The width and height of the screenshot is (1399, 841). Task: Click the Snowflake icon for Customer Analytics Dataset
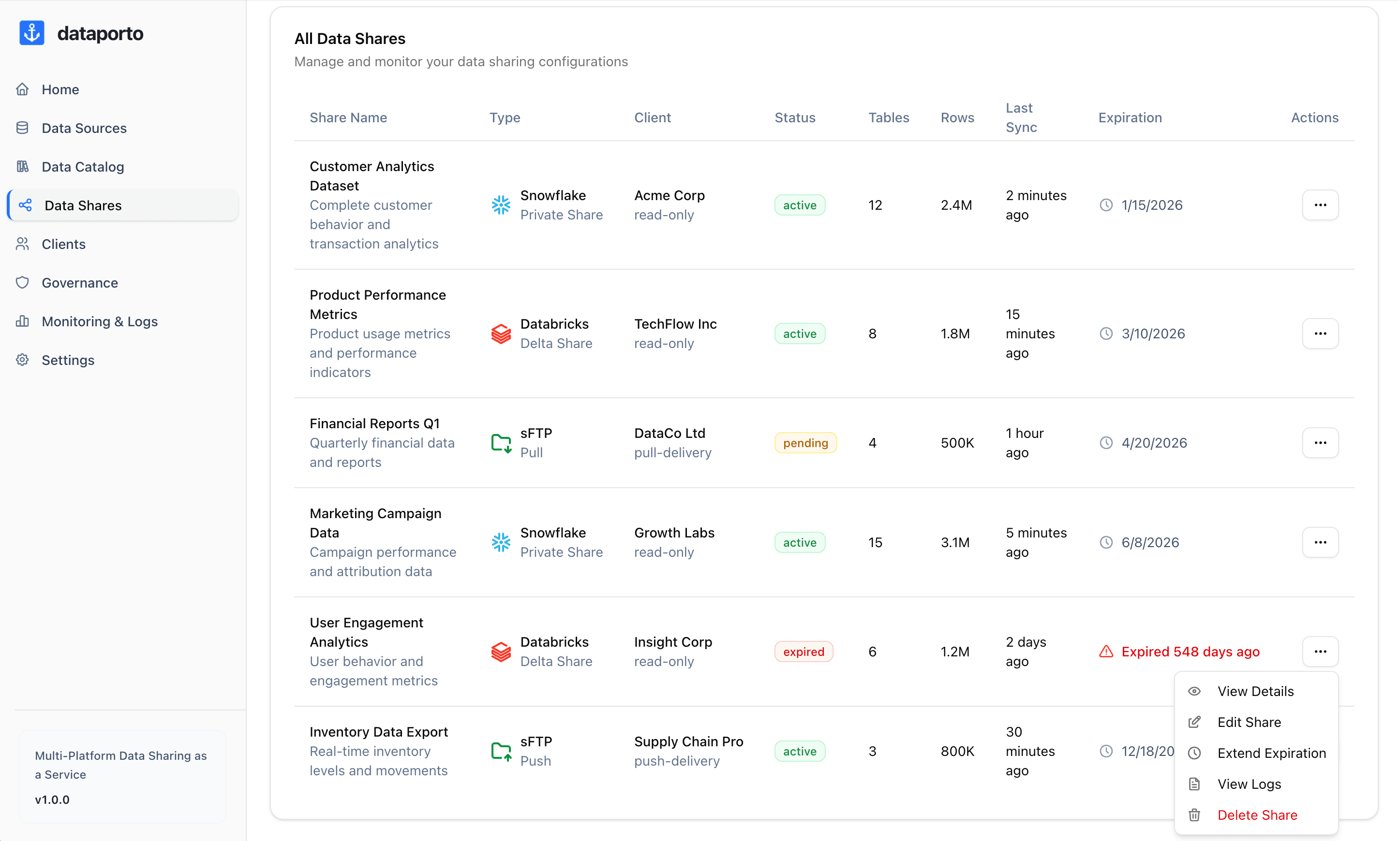pos(501,204)
